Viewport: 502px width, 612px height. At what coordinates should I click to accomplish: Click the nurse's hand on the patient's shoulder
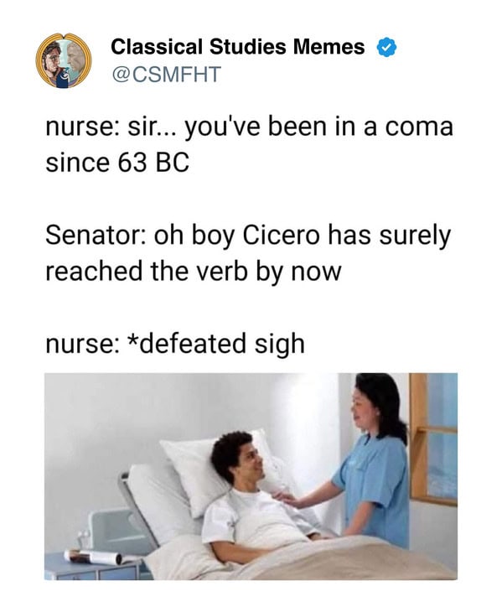pos(285,496)
